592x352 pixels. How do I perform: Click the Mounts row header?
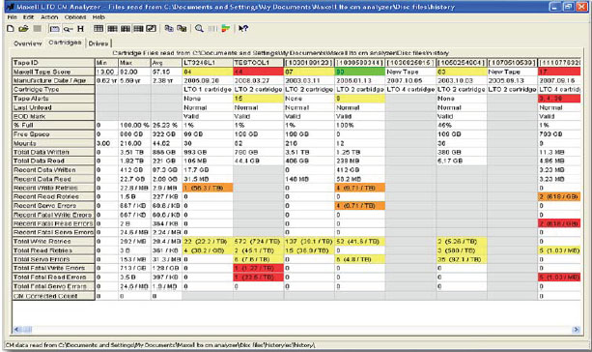point(53,144)
